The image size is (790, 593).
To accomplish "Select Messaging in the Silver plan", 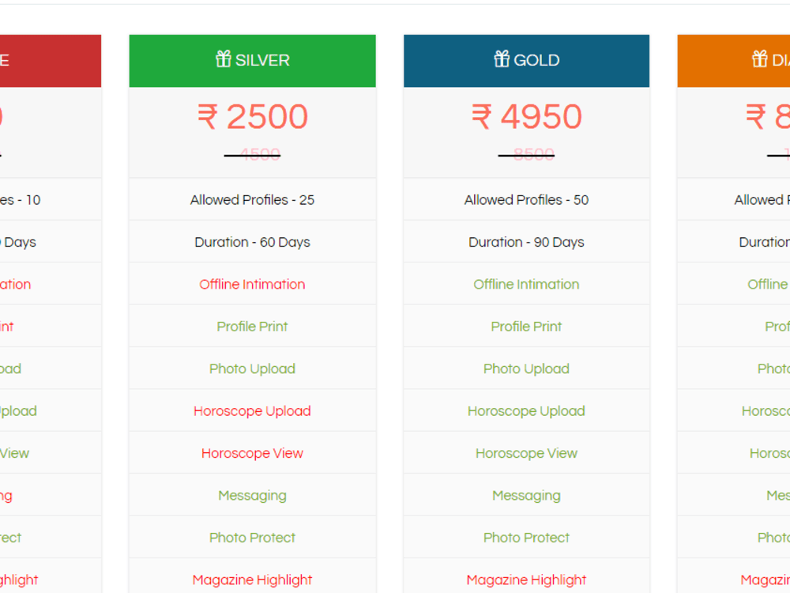I will point(252,495).
